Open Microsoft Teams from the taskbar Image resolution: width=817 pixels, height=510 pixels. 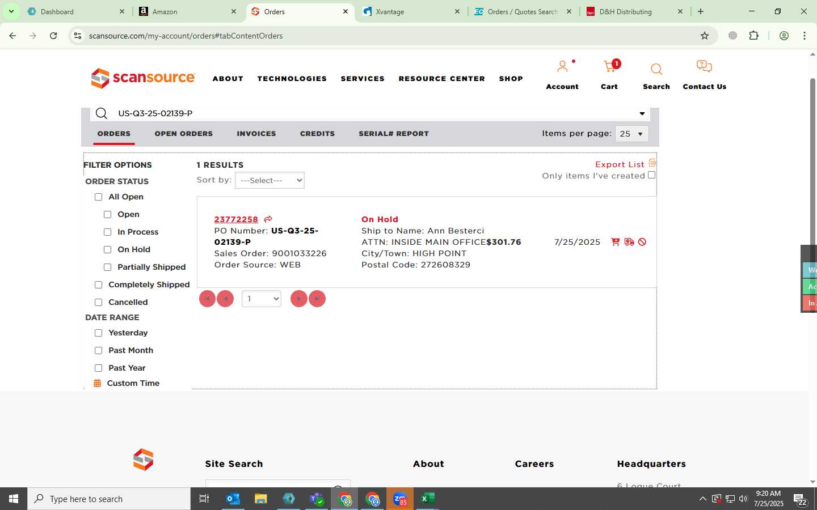coord(316,499)
